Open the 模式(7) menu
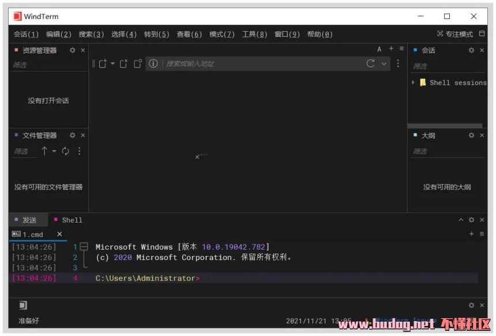The width and height of the screenshot is (496, 336). pos(221,34)
